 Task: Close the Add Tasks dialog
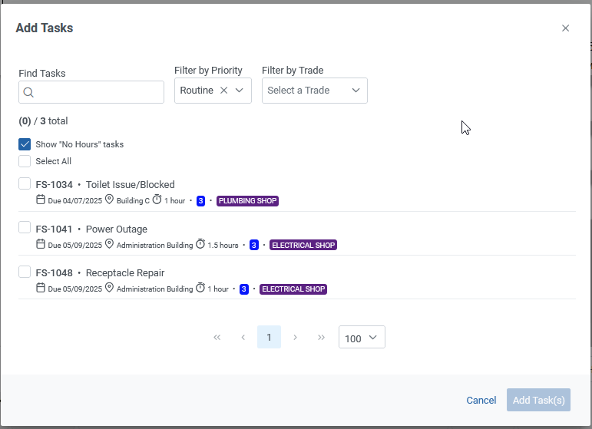[565, 28]
